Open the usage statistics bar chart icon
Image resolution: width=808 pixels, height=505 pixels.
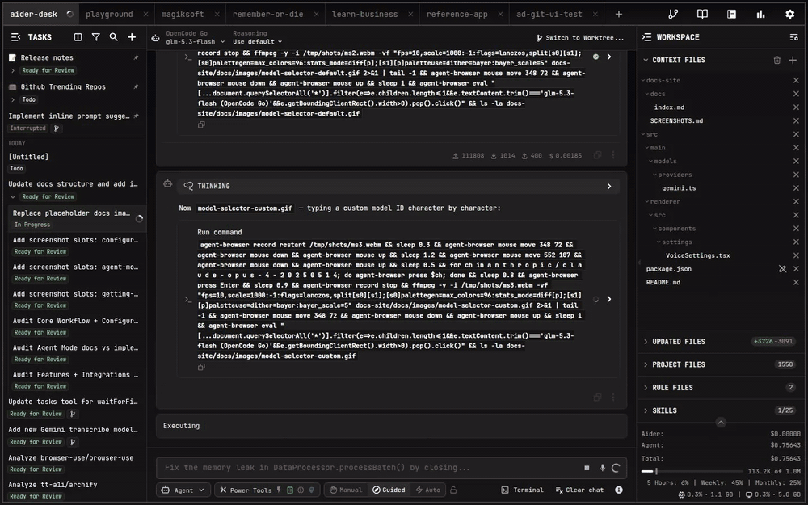coord(760,14)
